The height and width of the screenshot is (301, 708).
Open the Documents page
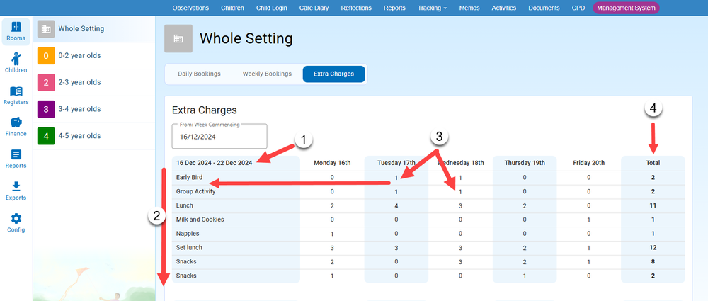(x=544, y=8)
